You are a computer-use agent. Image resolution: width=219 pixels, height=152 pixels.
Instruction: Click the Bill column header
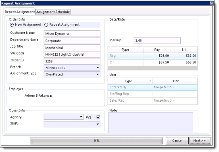[184, 50]
